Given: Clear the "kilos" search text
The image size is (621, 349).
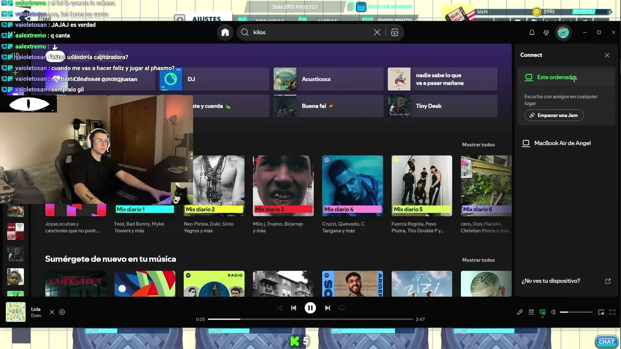Looking at the screenshot, I should (x=377, y=32).
